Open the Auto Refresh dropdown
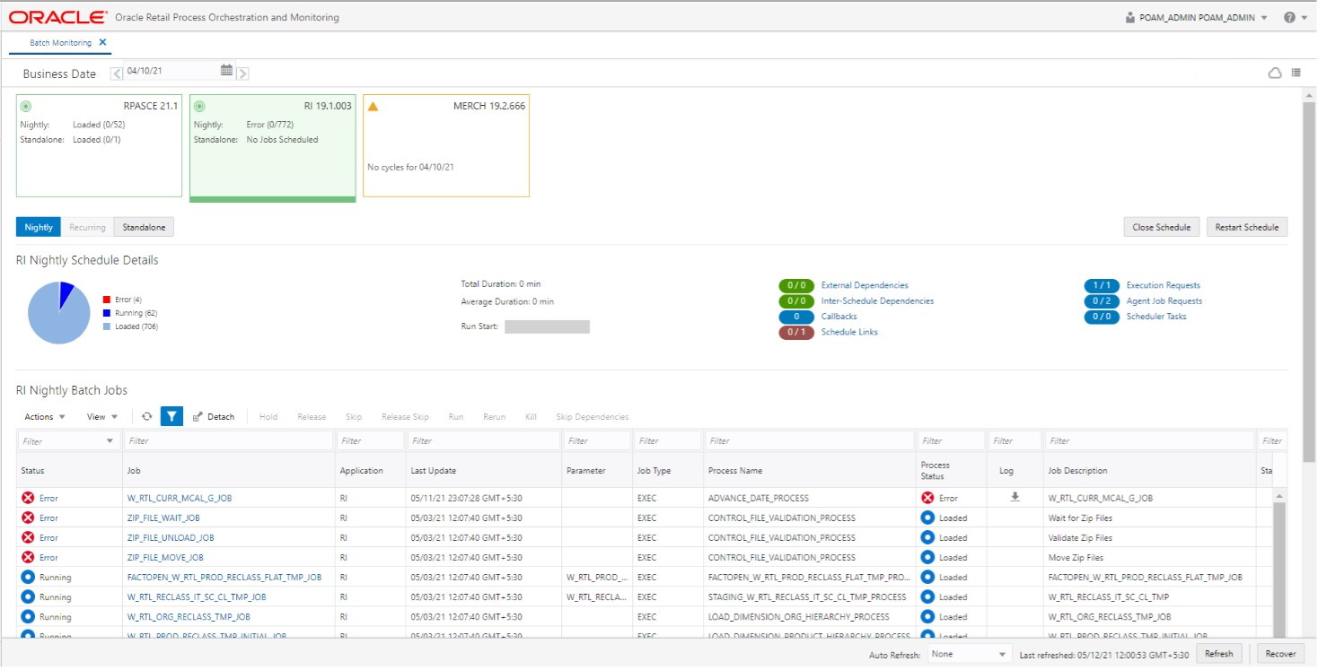 970,654
